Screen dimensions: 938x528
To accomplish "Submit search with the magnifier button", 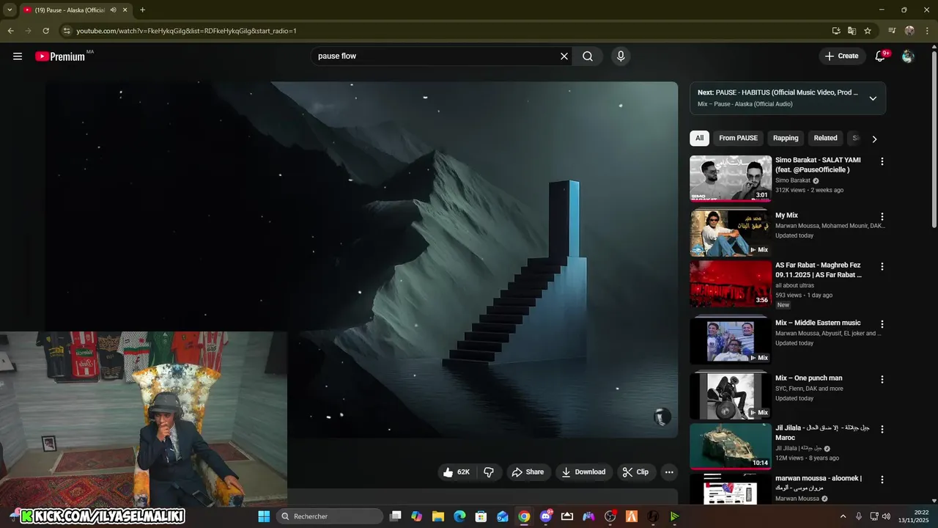I will coord(588,56).
